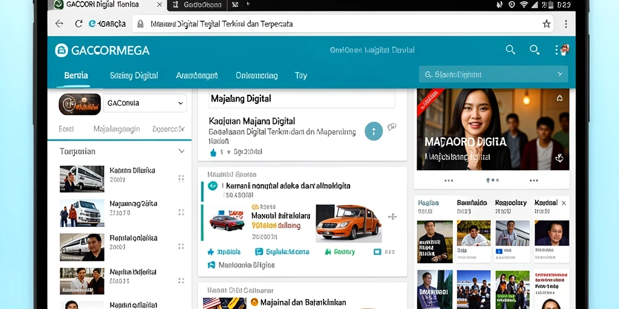Select the Eeral sidebar tab

(x=66, y=129)
